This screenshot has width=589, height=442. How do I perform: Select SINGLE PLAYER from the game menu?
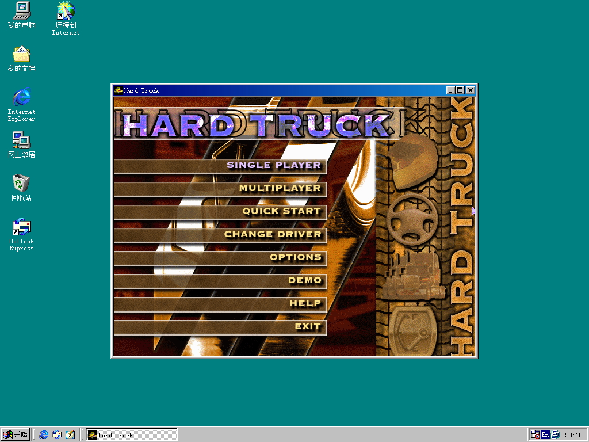coord(274,165)
